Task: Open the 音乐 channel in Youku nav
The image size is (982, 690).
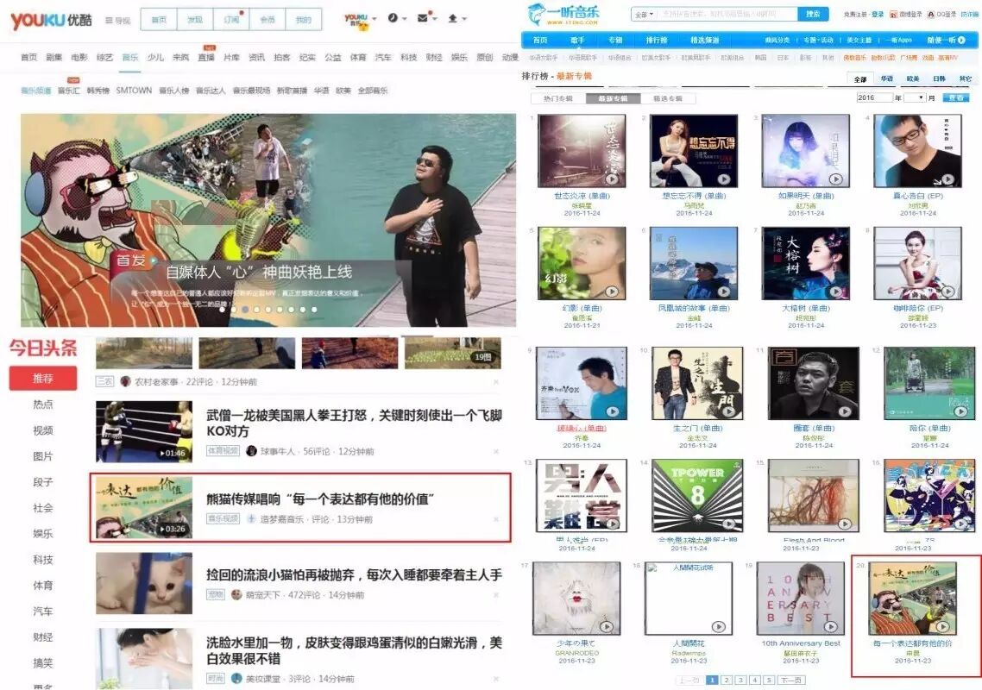Action: (x=130, y=57)
